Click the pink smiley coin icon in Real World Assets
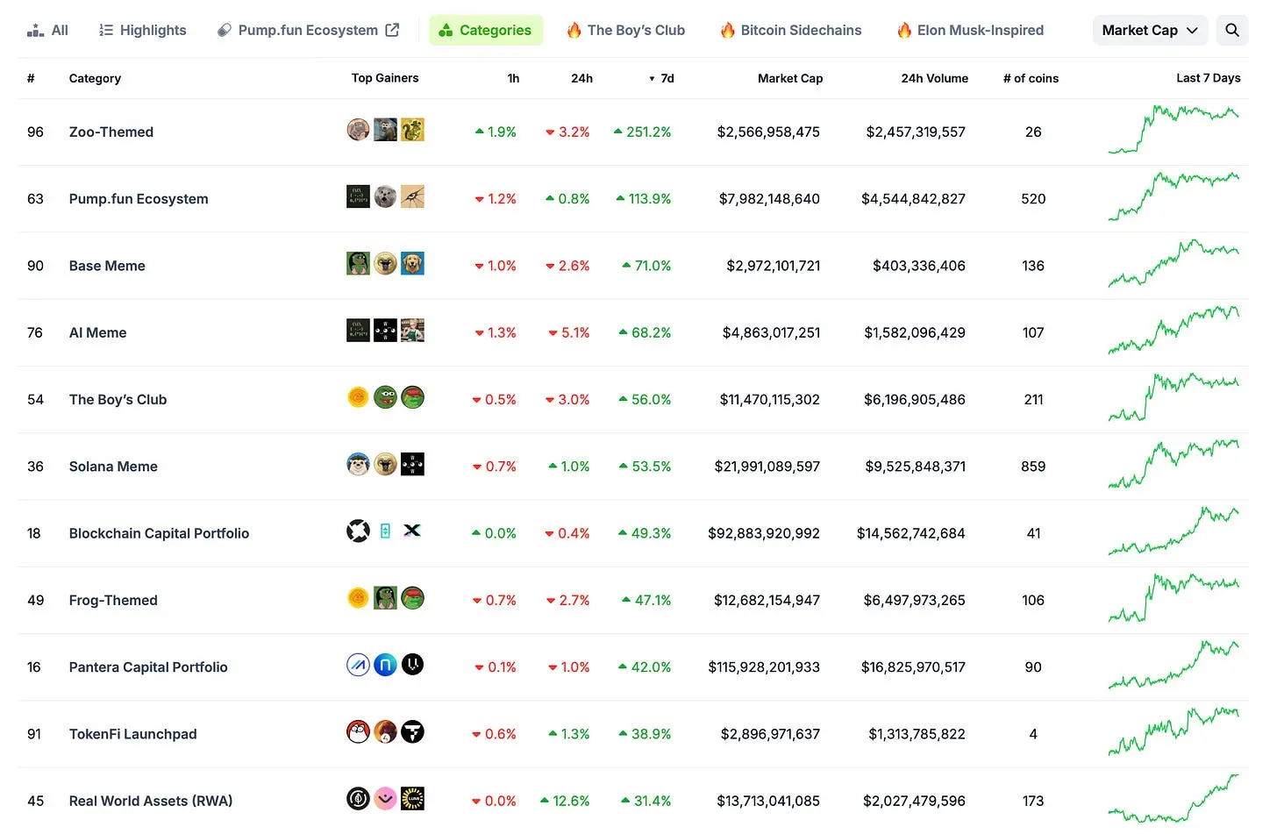The image size is (1277, 834). click(x=385, y=799)
